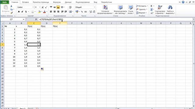Image resolution: width=195 pixels, height=109 pixels.
Task: Open Сортировка и фильтр menu
Action: coord(160,10)
